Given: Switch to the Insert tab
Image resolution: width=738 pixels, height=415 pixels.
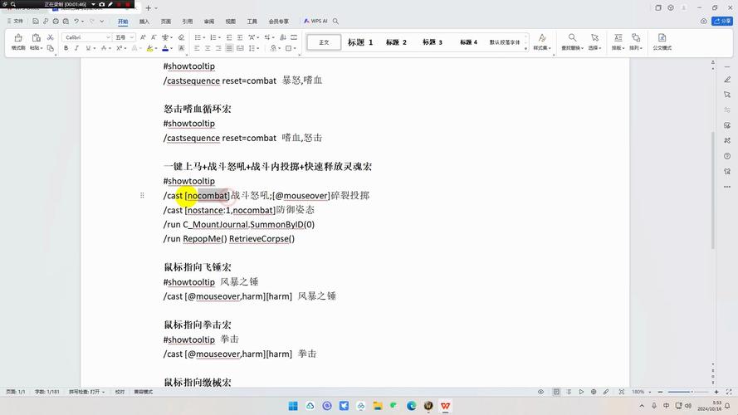Looking at the screenshot, I should [144, 22].
